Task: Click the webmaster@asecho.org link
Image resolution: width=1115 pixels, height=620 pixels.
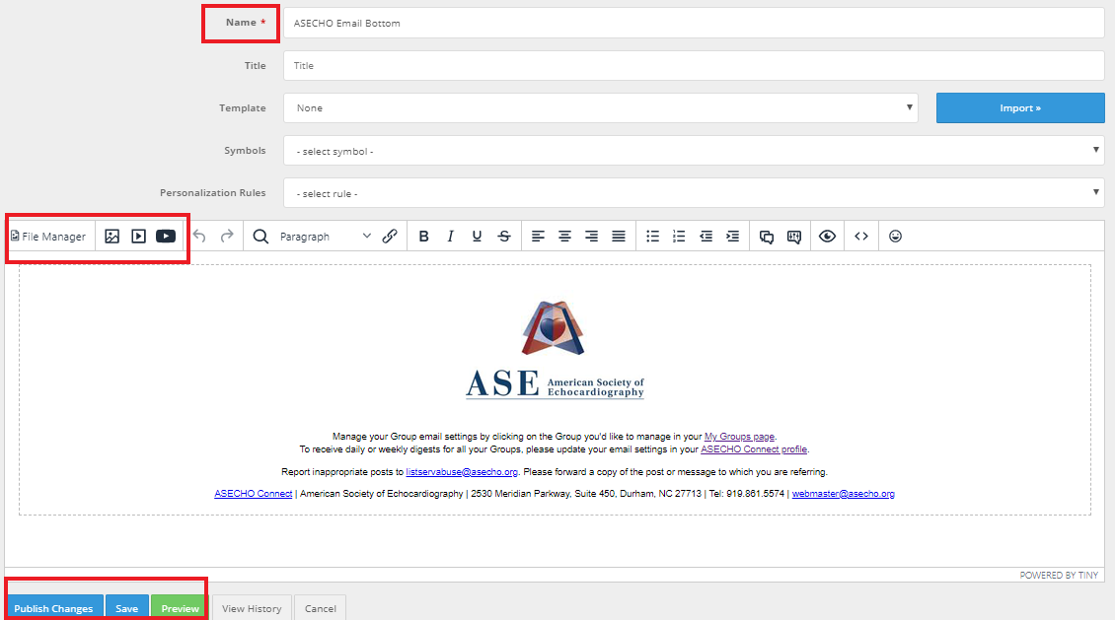Action: 844,494
